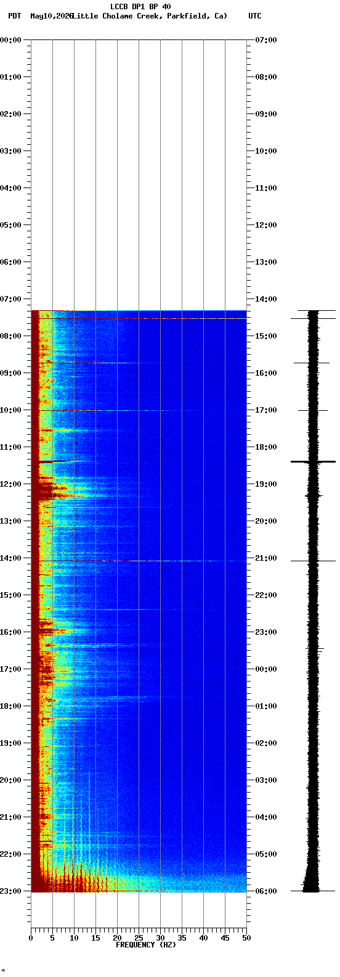The height and width of the screenshot is (977, 340).
Task: Click the frequency tick label '0'
Action: point(31,938)
